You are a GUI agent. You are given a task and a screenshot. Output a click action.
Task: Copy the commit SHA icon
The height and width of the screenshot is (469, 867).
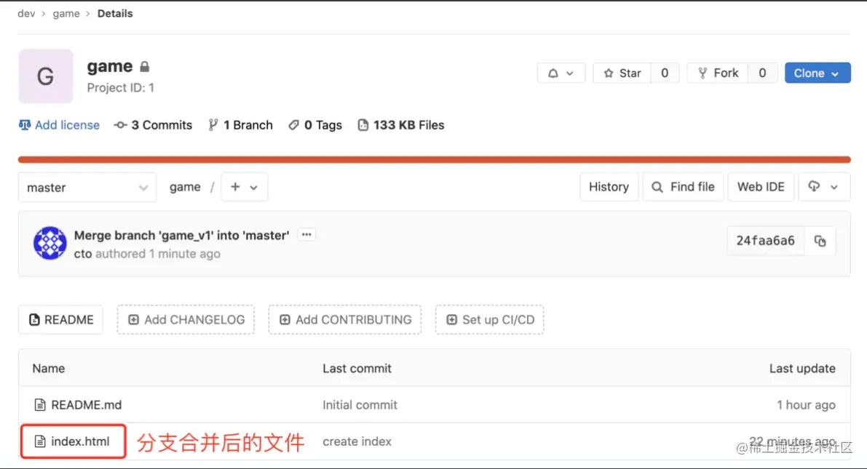click(820, 241)
